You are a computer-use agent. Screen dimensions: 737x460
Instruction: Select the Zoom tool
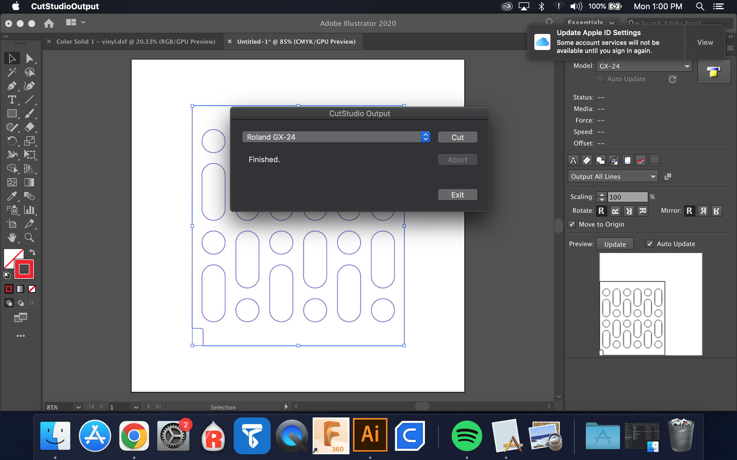(x=29, y=237)
